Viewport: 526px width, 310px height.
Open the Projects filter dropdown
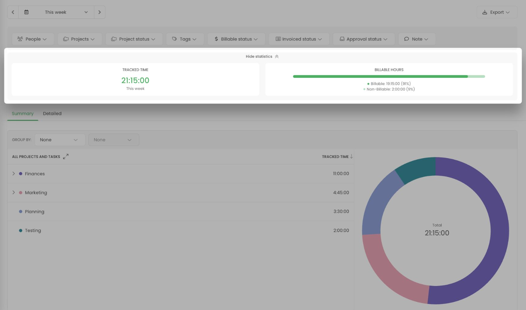tap(80, 39)
